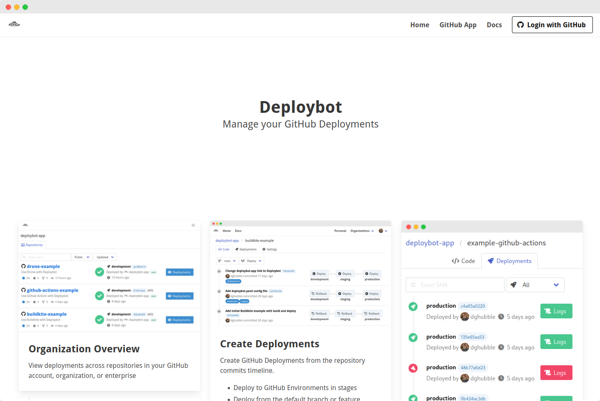Click Deploy to staging for 'Change deploybot.app link' commit

(345, 273)
